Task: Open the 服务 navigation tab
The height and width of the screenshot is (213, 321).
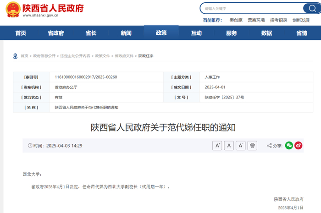Action: tap(232, 33)
